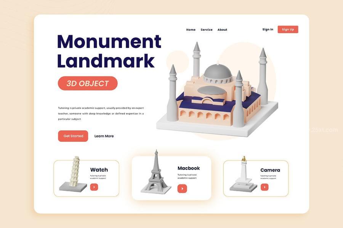
Task: Click the Get Started button
Action: [x=73, y=136]
